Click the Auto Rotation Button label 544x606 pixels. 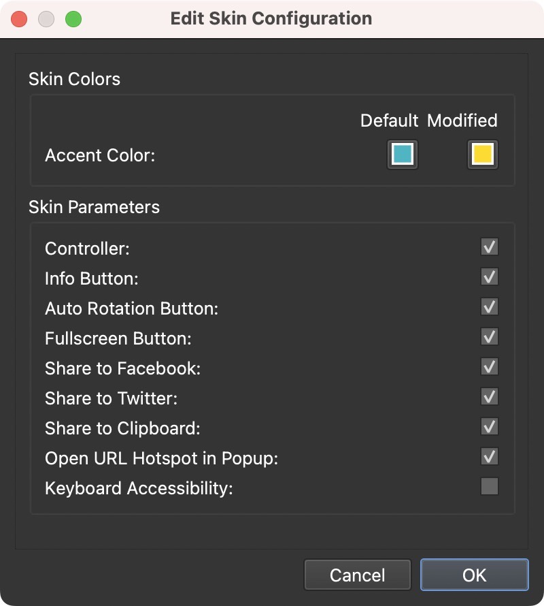pyautogui.click(x=132, y=308)
